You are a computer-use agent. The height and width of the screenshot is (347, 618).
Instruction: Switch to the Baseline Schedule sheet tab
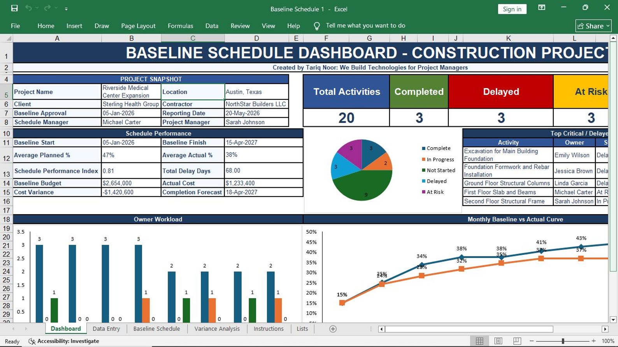coord(156,329)
